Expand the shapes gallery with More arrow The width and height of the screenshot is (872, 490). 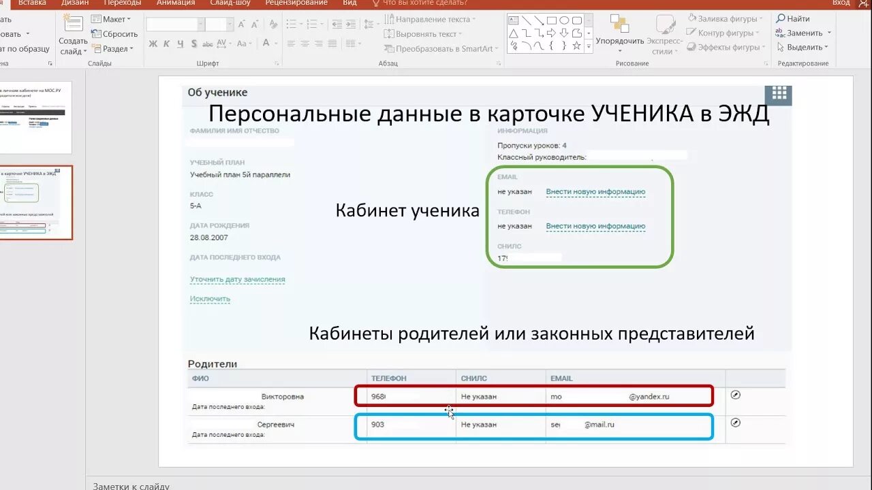[589, 46]
